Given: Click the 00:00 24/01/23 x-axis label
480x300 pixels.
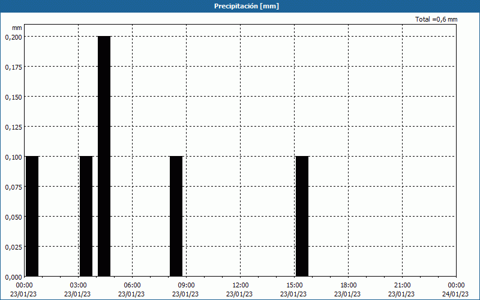Looking at the screenshot, I should click(455, 290).
